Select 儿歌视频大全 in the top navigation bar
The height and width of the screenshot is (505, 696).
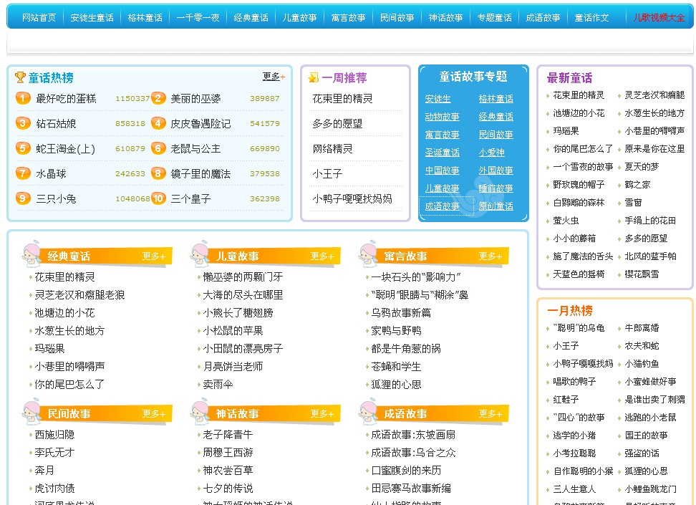coord(659,17)
